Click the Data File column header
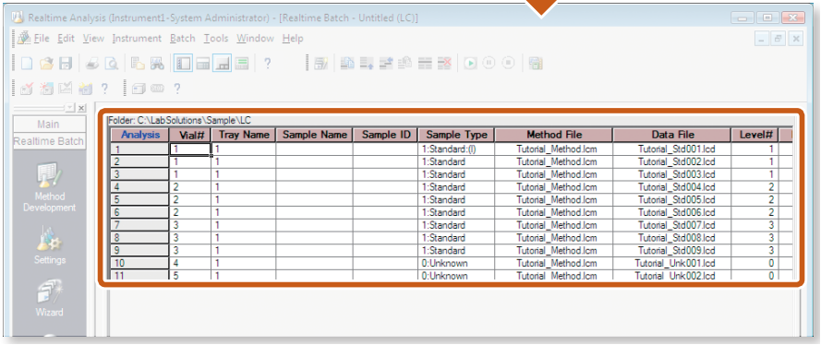Screen dimensions: 821x345 click(x=672, y=135)
